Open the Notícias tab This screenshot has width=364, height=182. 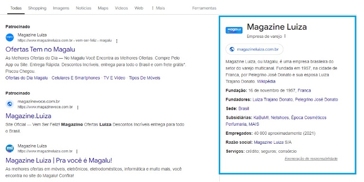(x=84, y=8)
